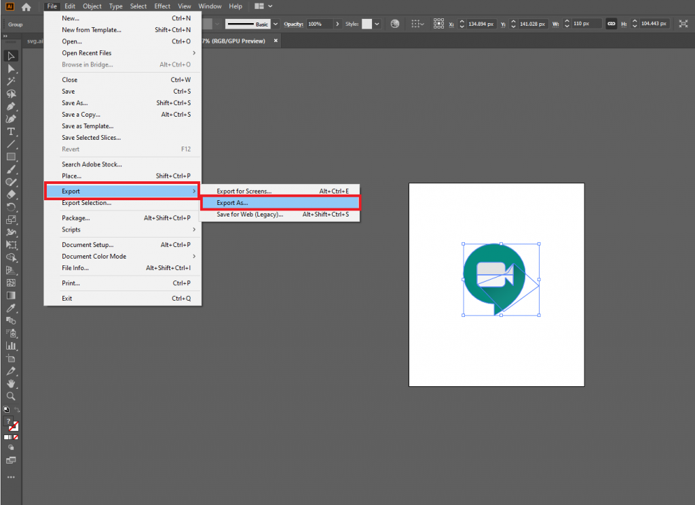
Task: Select the Hand tool
Action: (x=11, y=384)
